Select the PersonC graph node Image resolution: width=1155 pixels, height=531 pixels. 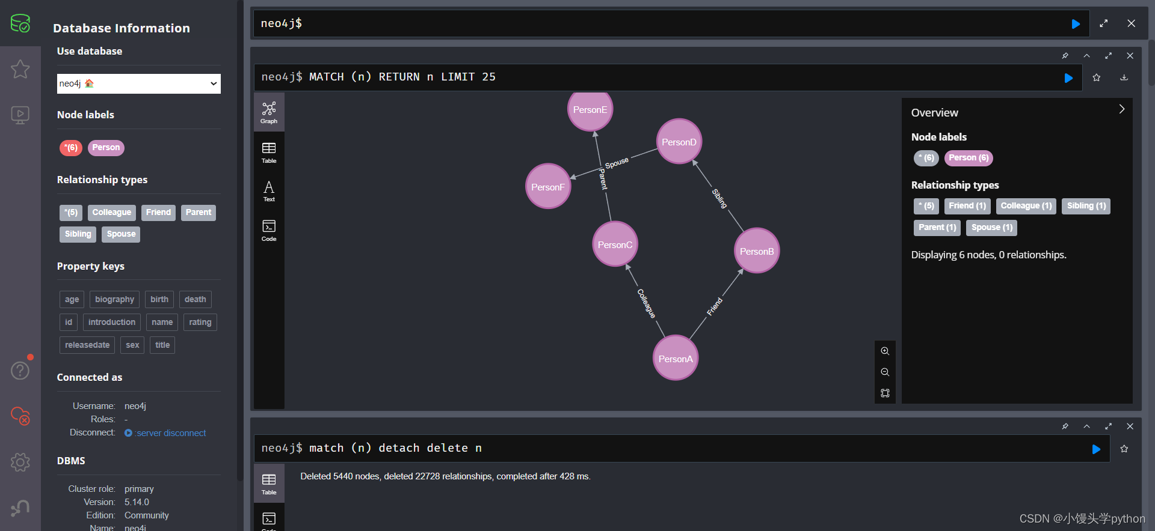pos(615,244)
